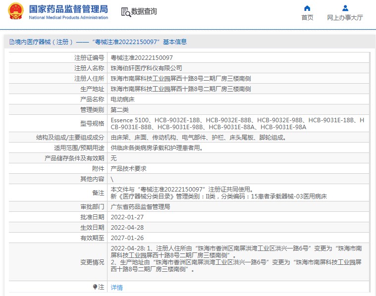The width and height of the screenshot is (376, 296).
Task: Click remark line 本文件与…注册证共同使用
Action: click(182, 190)
